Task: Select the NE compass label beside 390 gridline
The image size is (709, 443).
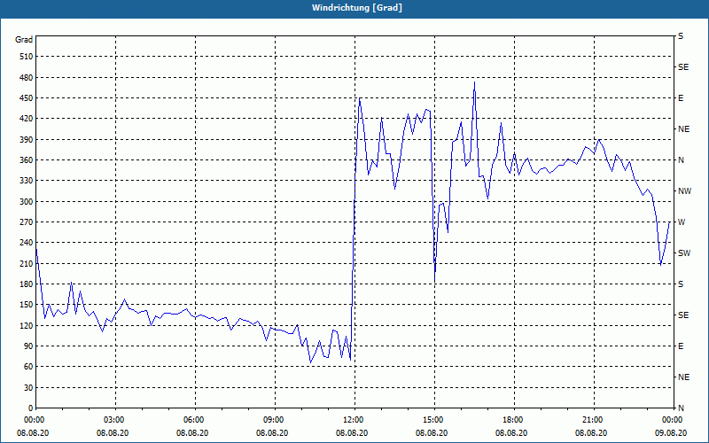Action: (683, 129)
